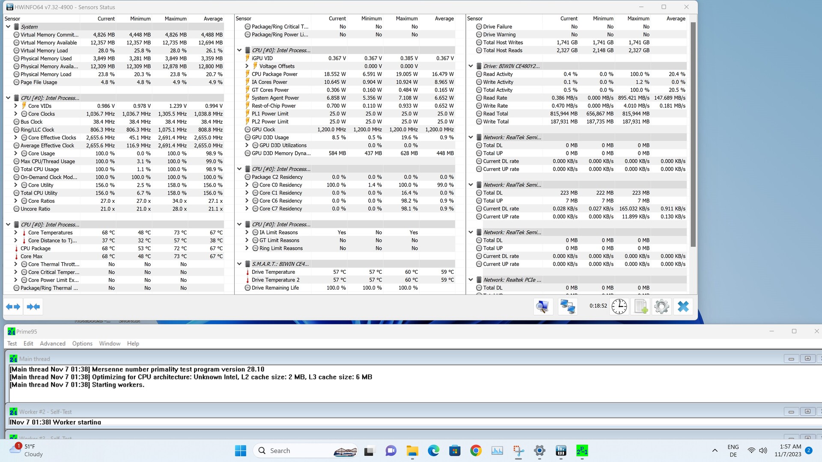Open the sensor summary monitor-magnifier icon

click(x=542, y=306)
